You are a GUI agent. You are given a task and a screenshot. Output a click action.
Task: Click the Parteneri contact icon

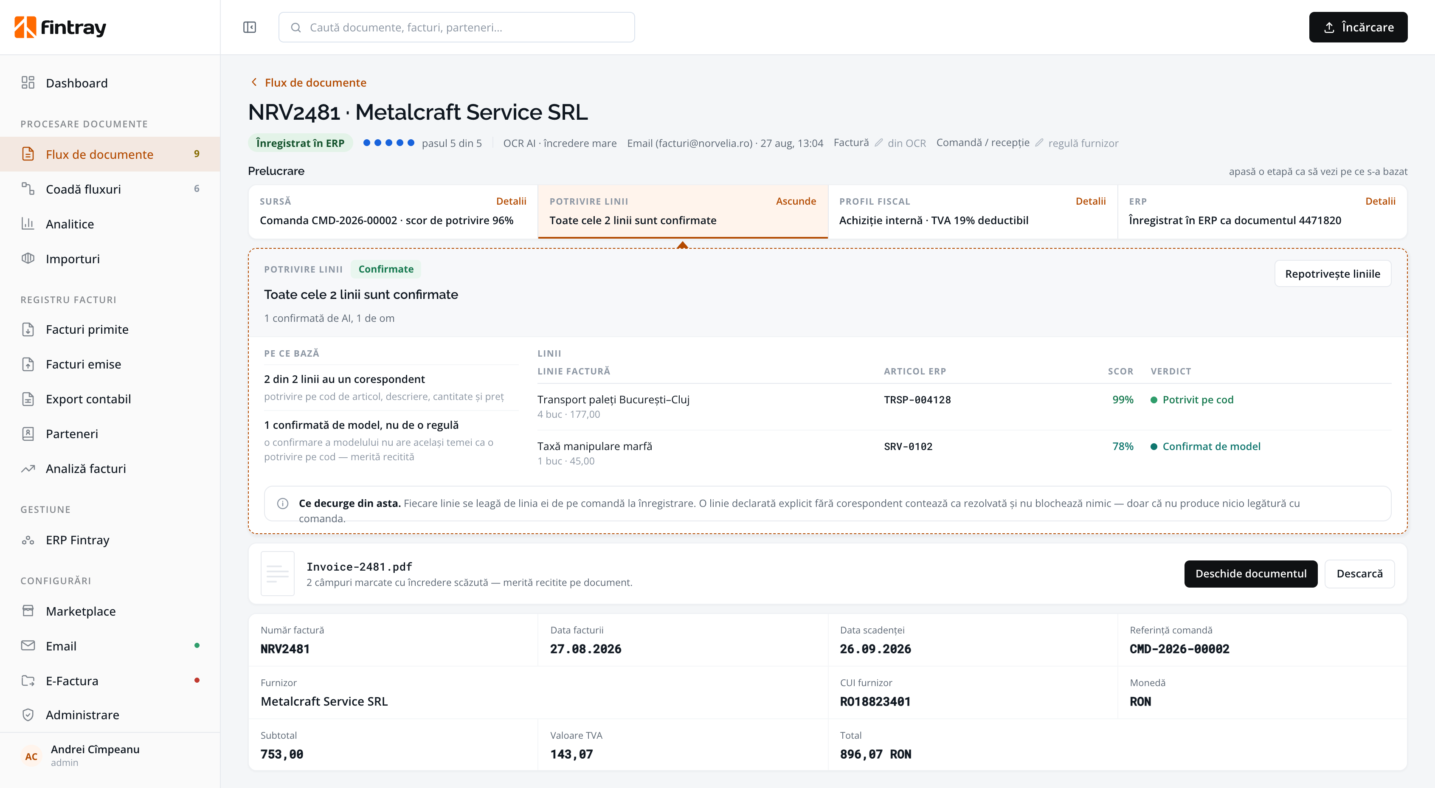(x=28, y=434)
